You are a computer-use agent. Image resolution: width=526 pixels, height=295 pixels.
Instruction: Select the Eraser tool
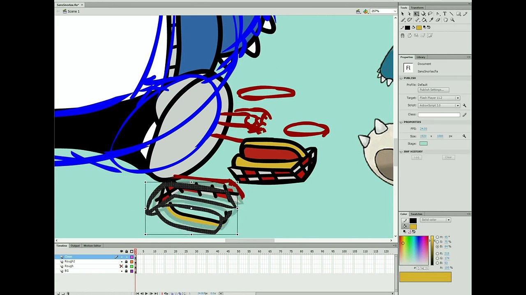438,20
